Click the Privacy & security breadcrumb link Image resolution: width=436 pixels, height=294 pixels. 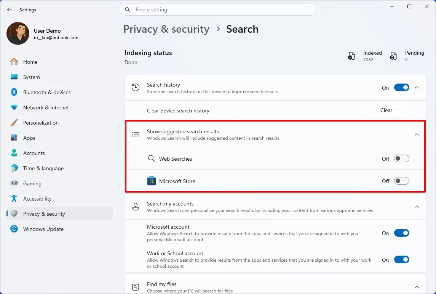166,29
